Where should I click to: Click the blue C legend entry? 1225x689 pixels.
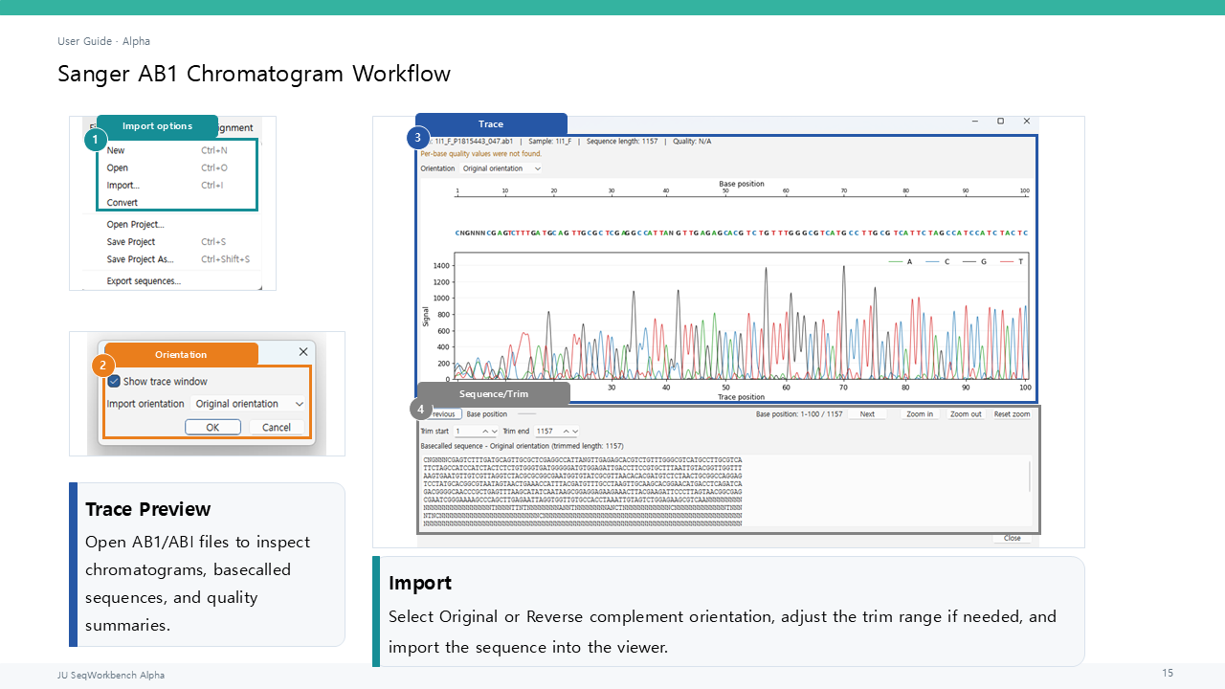938,261
